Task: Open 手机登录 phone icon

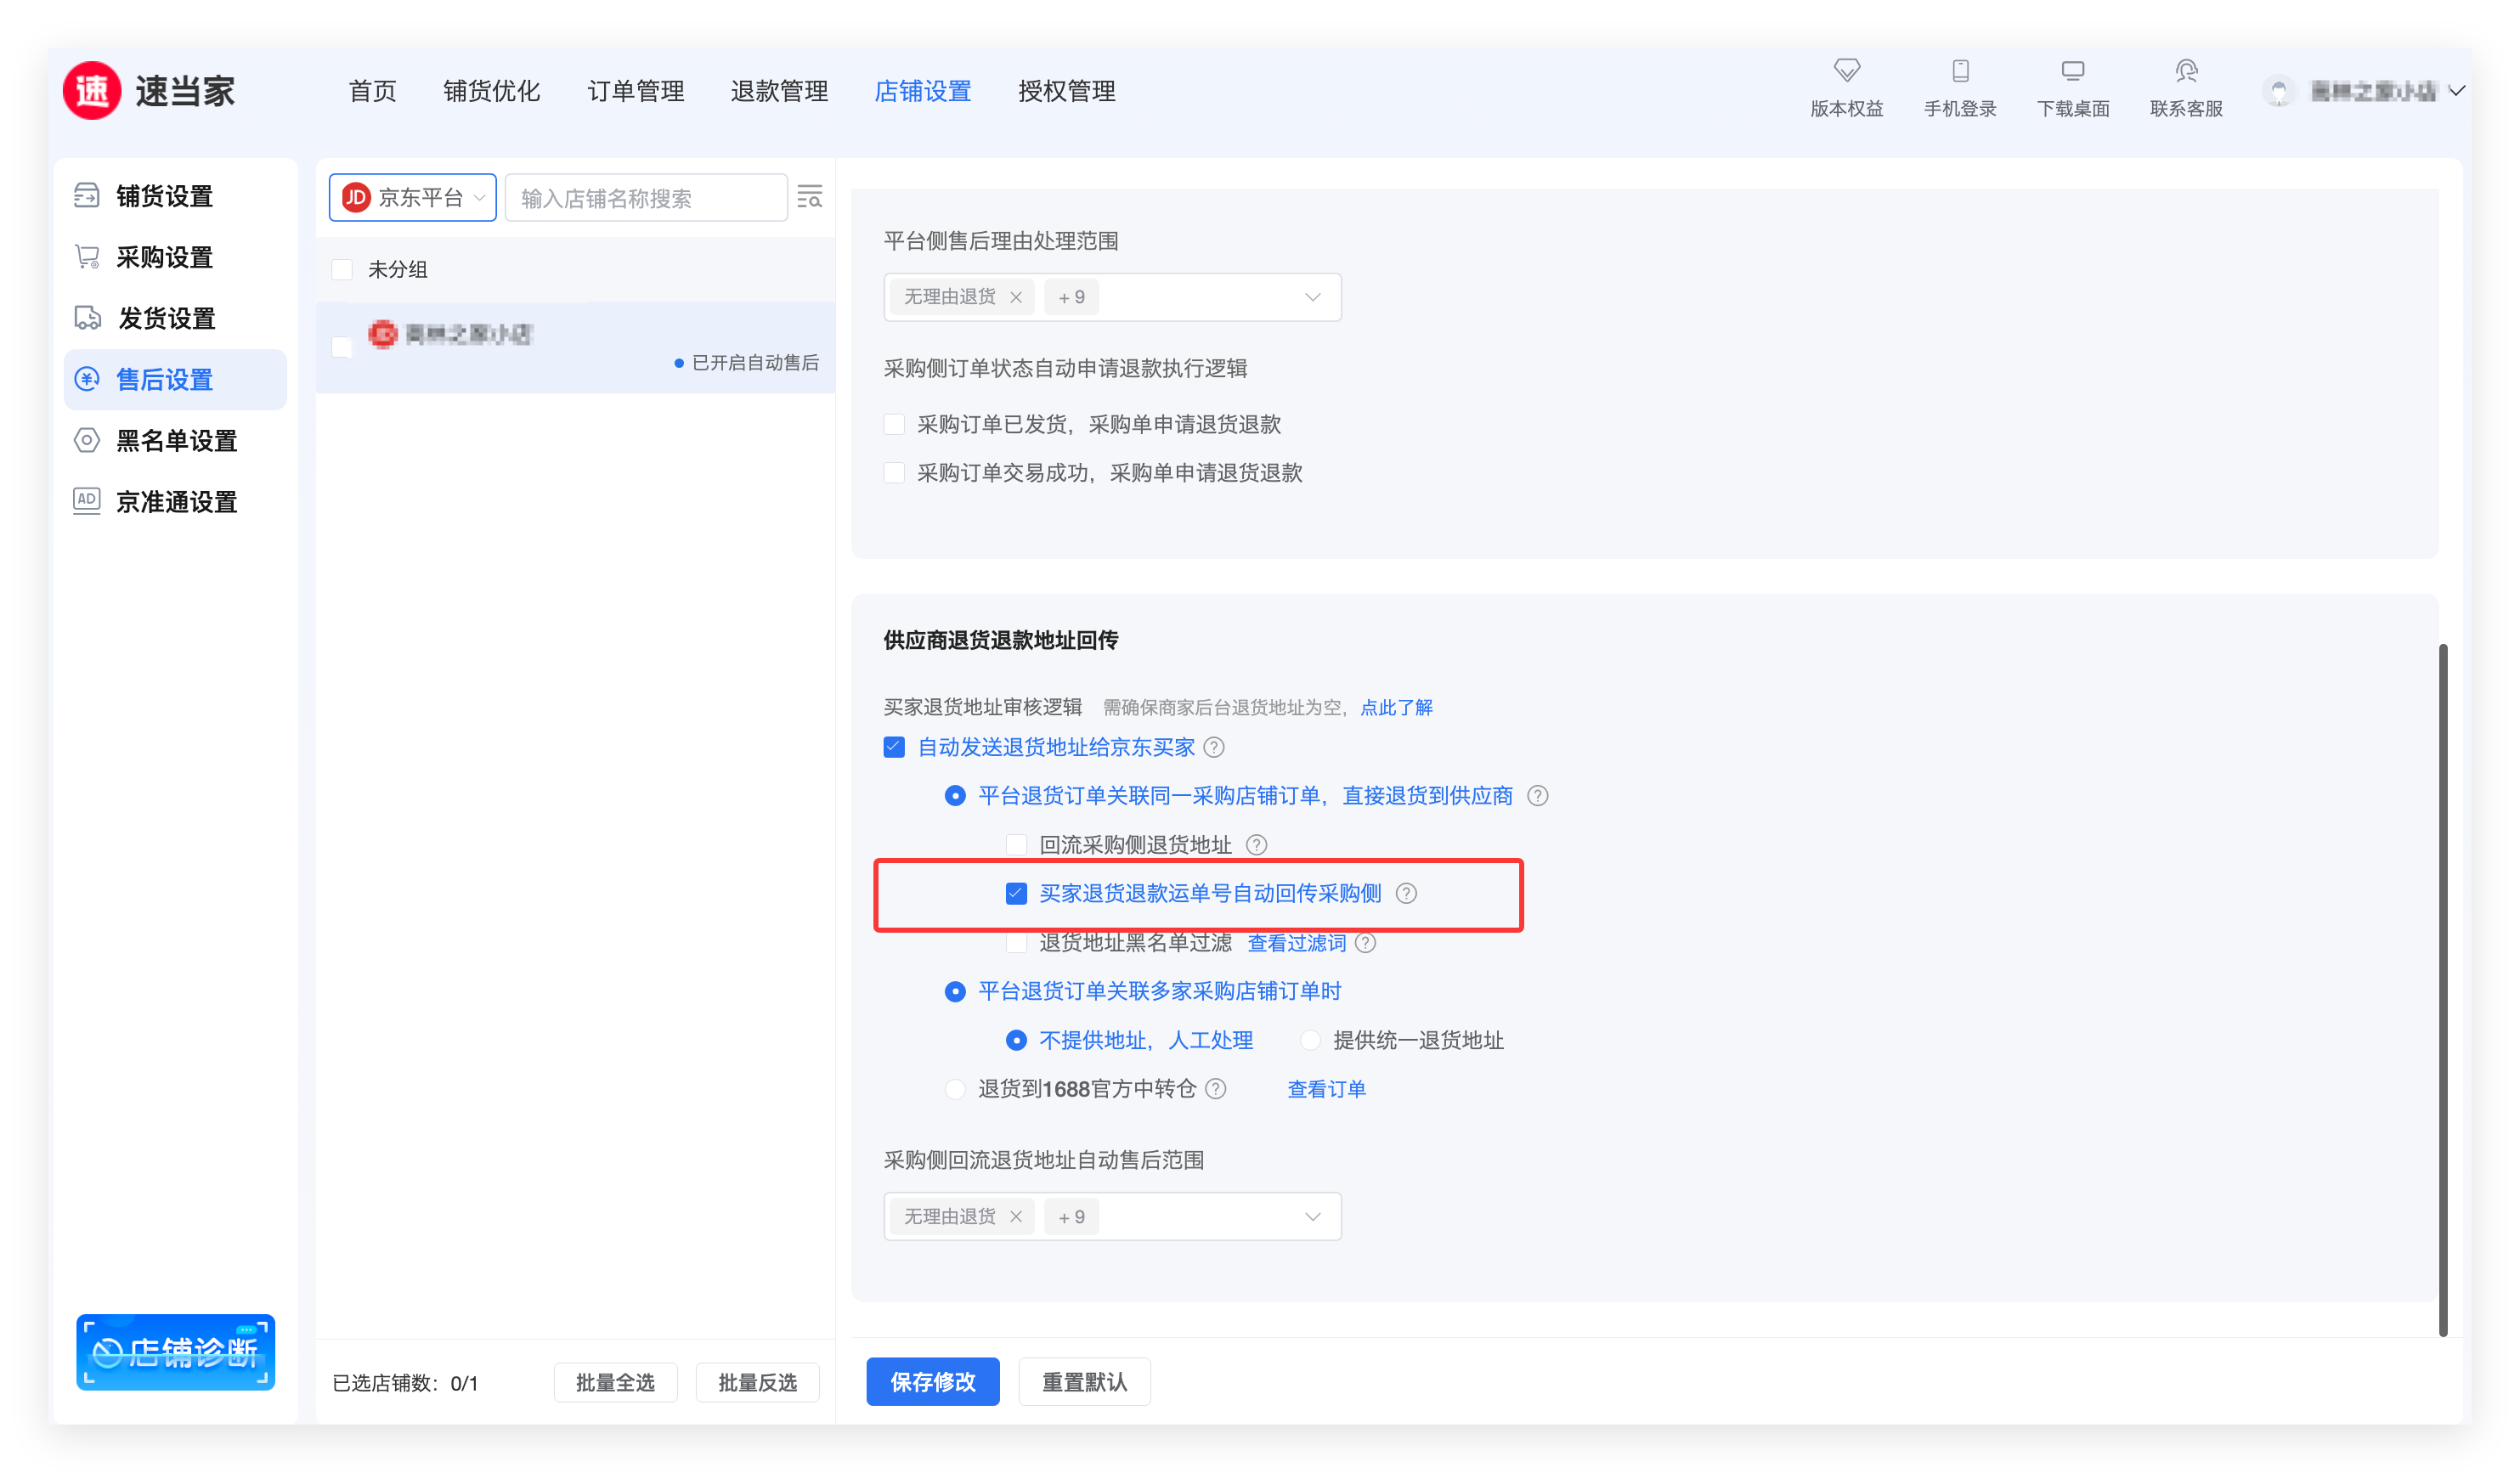Action: tap(1959, 71)
